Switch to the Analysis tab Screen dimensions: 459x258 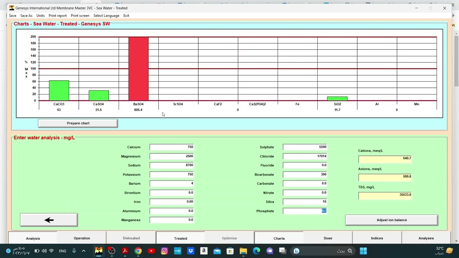(33, 238)
